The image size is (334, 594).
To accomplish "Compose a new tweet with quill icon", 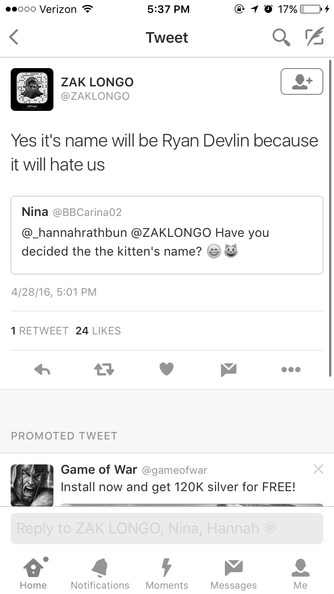I will pyautogui.click(x=314, y=37).
